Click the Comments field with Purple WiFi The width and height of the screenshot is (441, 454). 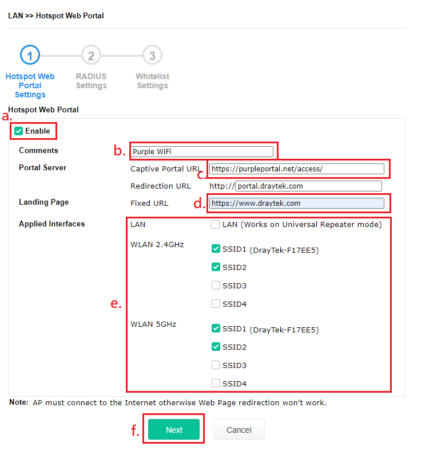point(202,151)
